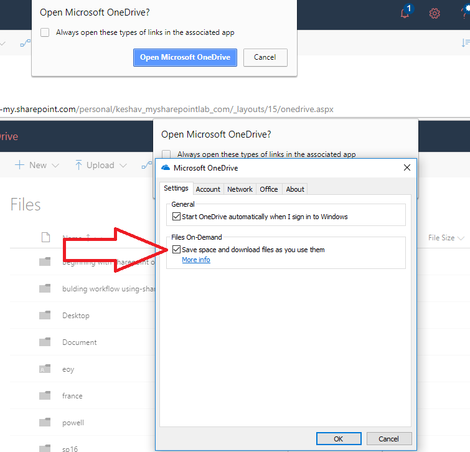Check 'Always open these types' in top prompt
Viewport: 470px width, 452px height.
click(45, 32)
